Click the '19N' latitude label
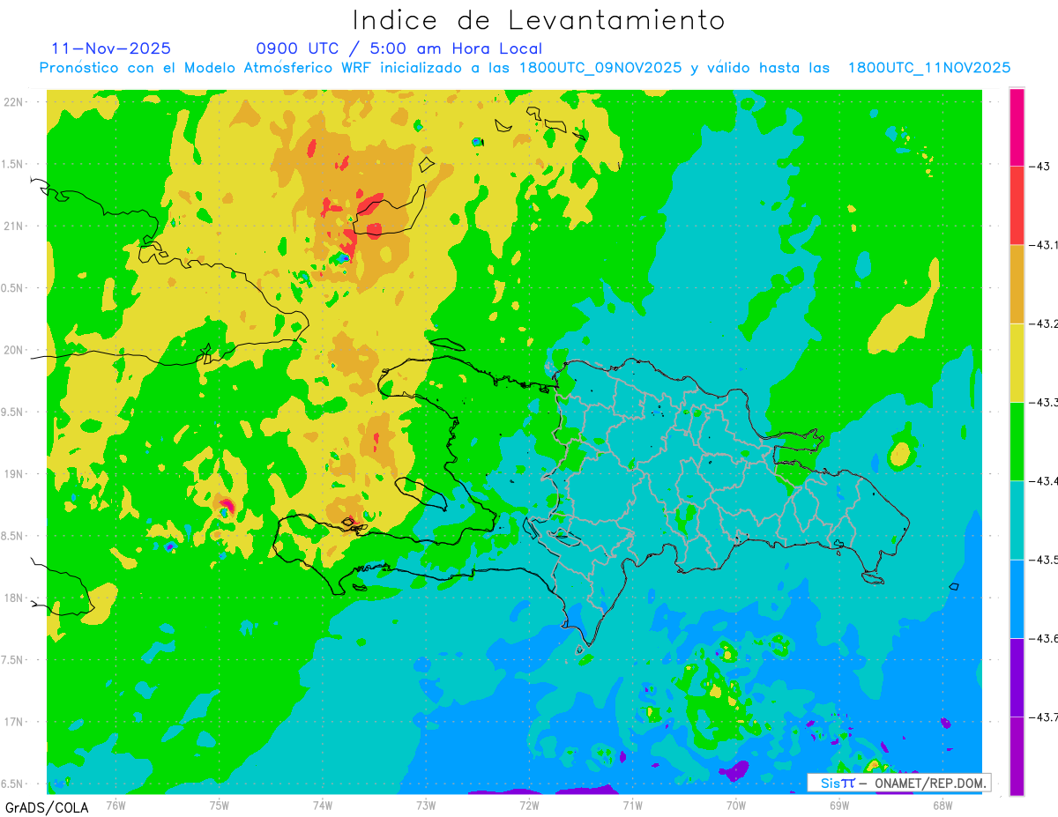Image resolution: width=1058 pixels, height=817 pixels. (x=14, y=474)
